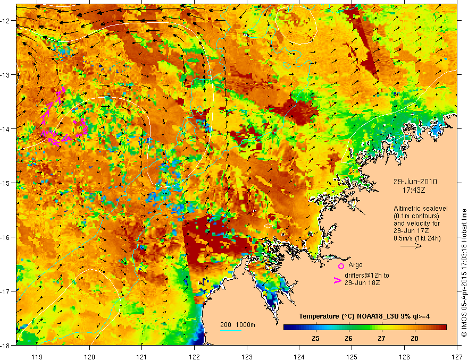Image resolution: width=468 pixels, height=361 pixels.
Task: Click longitude axis label 123
Action: [247, 357]
